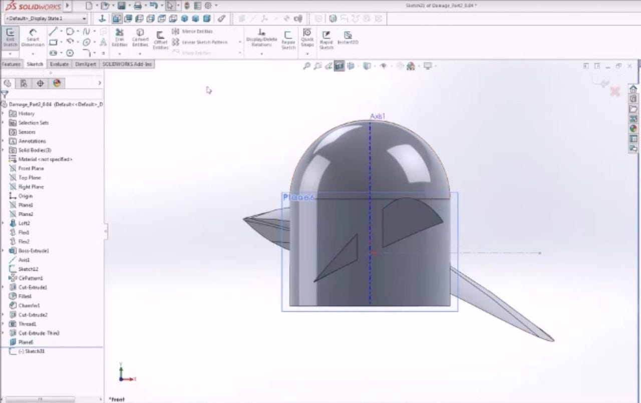641x403 pixels.
Task: Toggle Instant2D on the ribbon
Action: 348,38
